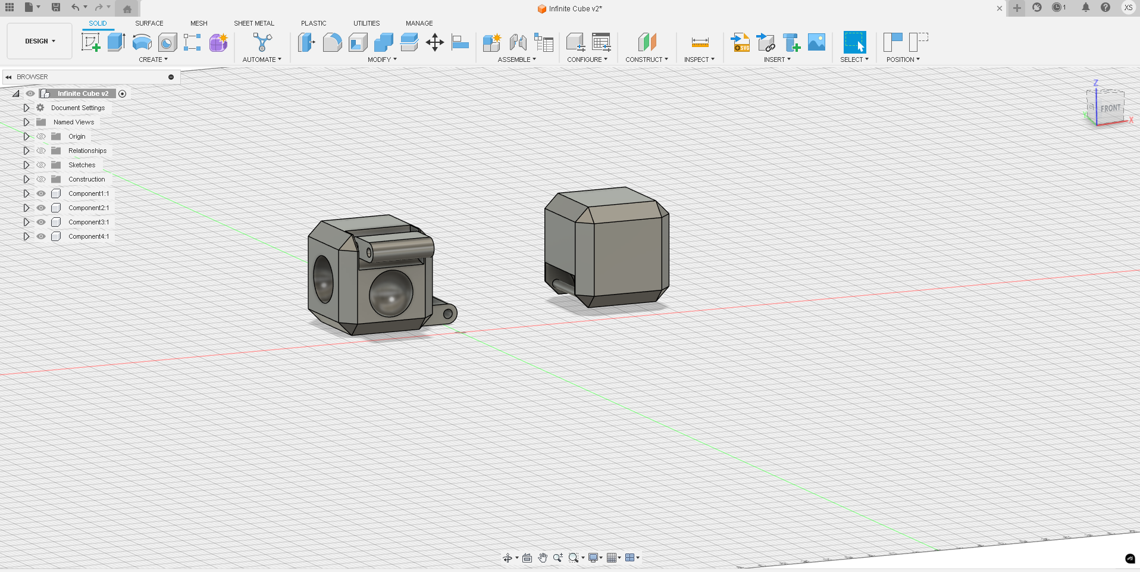Expand Component4:1 node
The image size is (1140, 572).
pyautogui.click(x=26, y=236)
